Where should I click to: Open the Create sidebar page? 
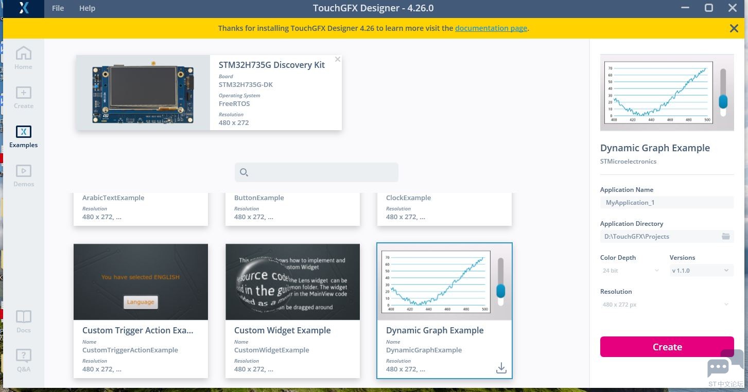coord(23,97)
